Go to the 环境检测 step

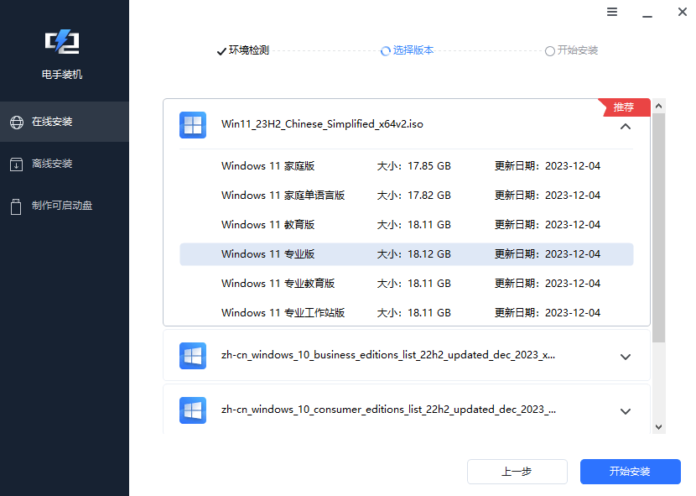(242, 50)
